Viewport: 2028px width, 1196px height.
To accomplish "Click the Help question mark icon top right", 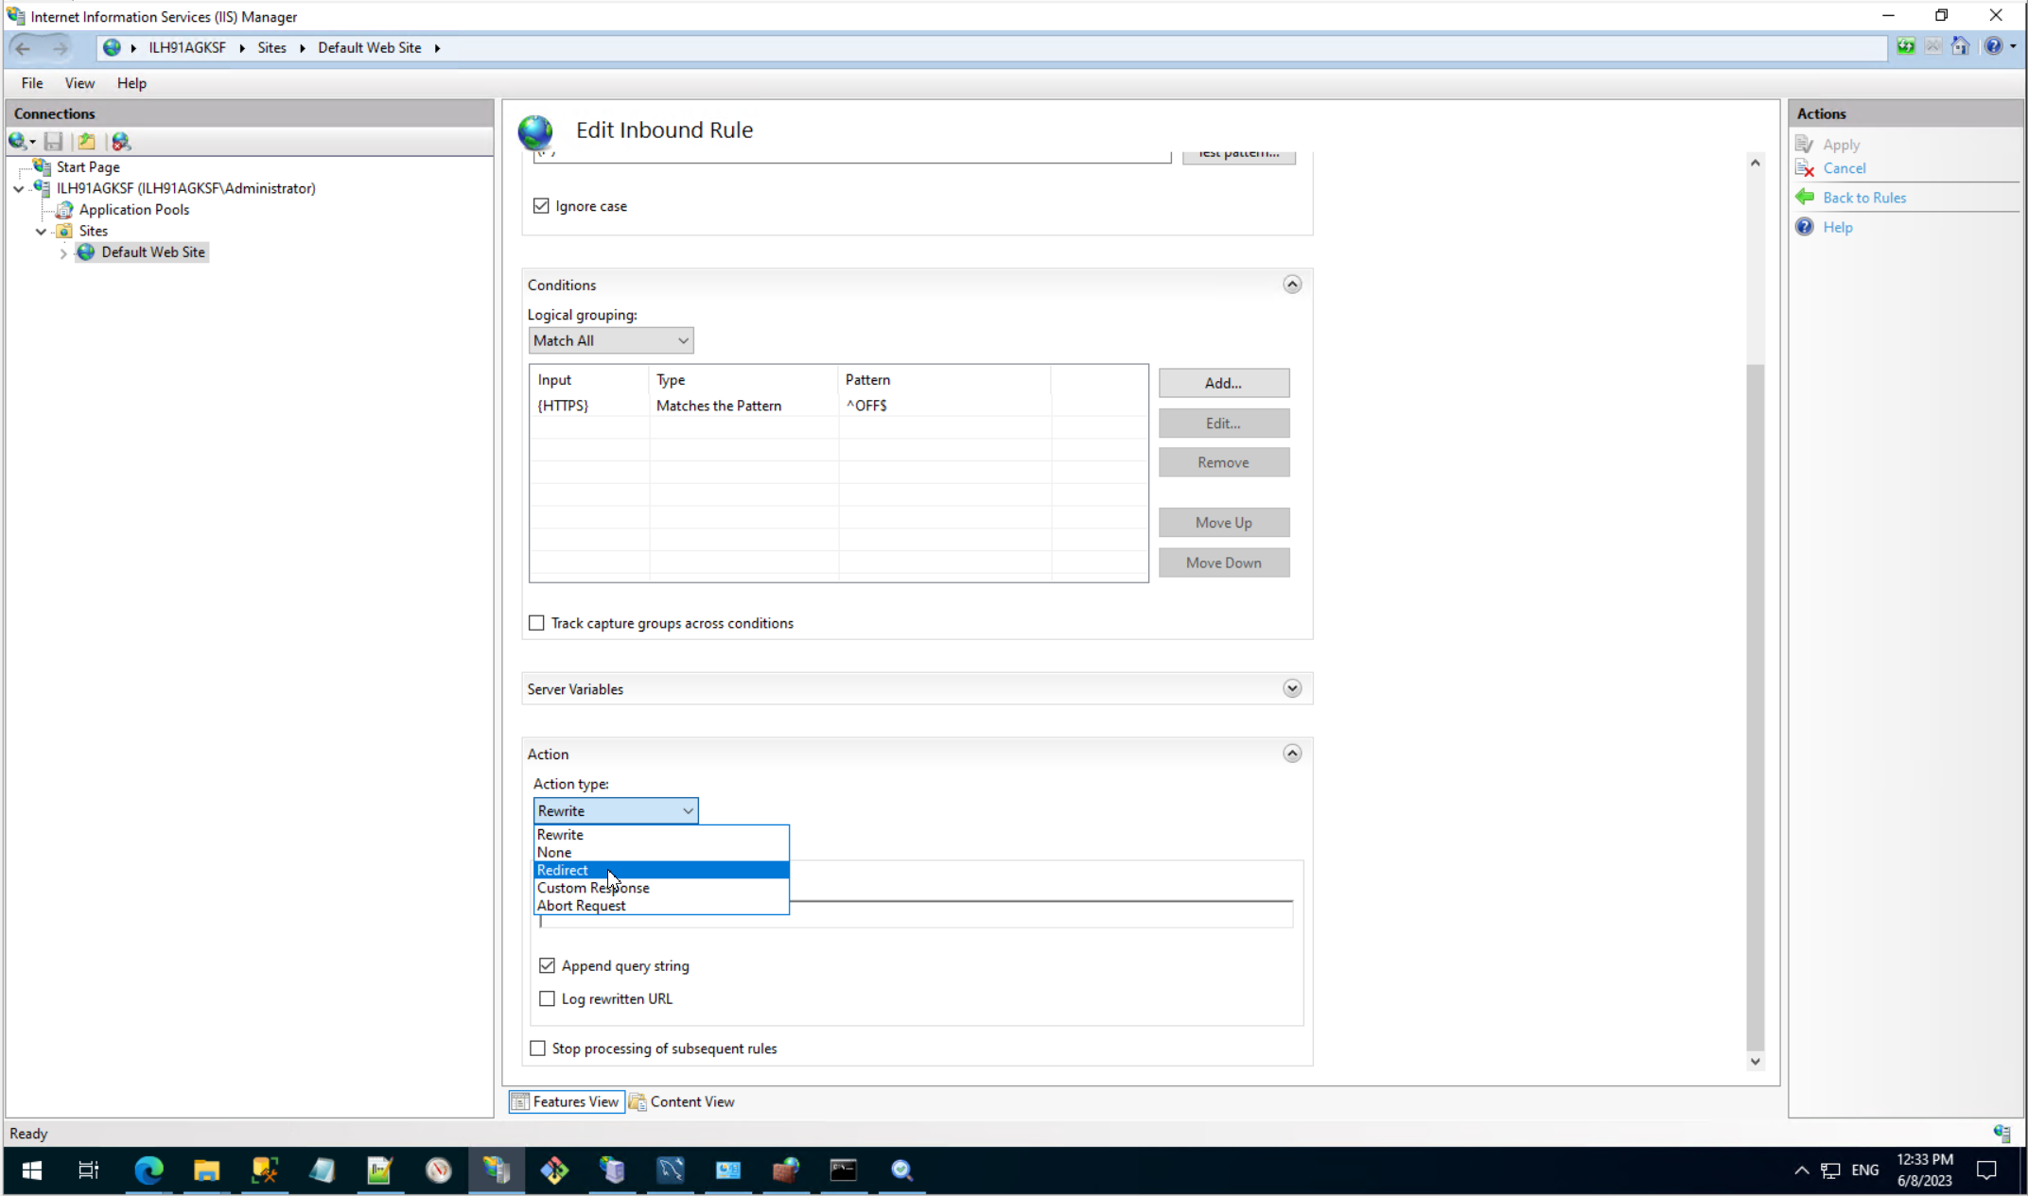I will (x=1993, y=46).
